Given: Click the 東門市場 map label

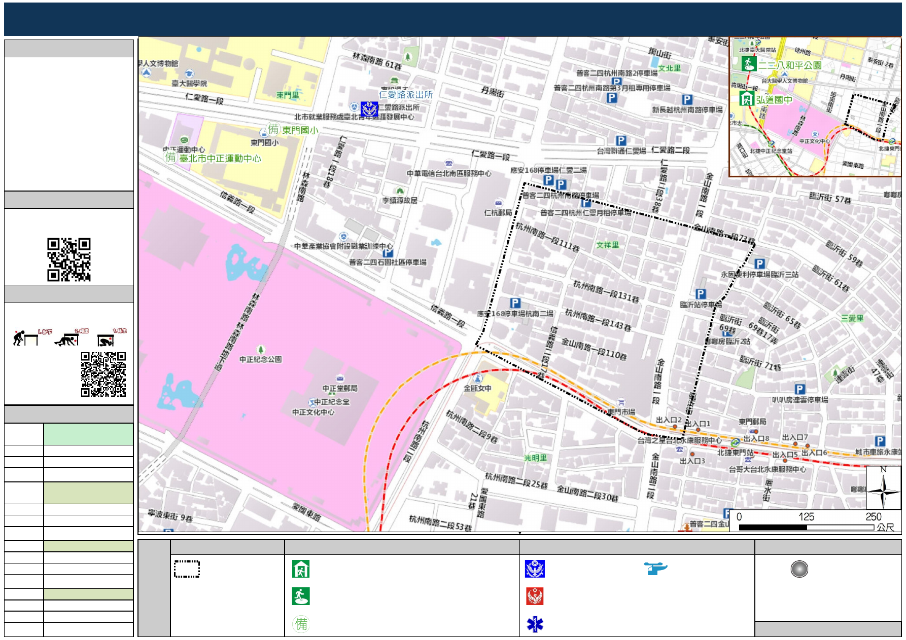Looking at the screenshot, I should [621, 412].
